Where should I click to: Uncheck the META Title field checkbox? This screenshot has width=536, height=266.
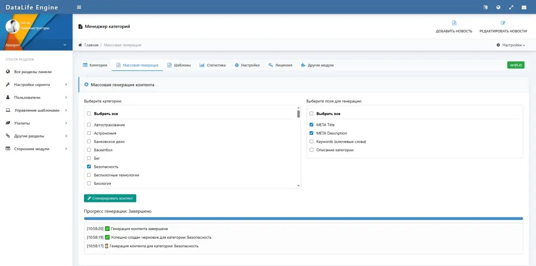coord(311,125)
